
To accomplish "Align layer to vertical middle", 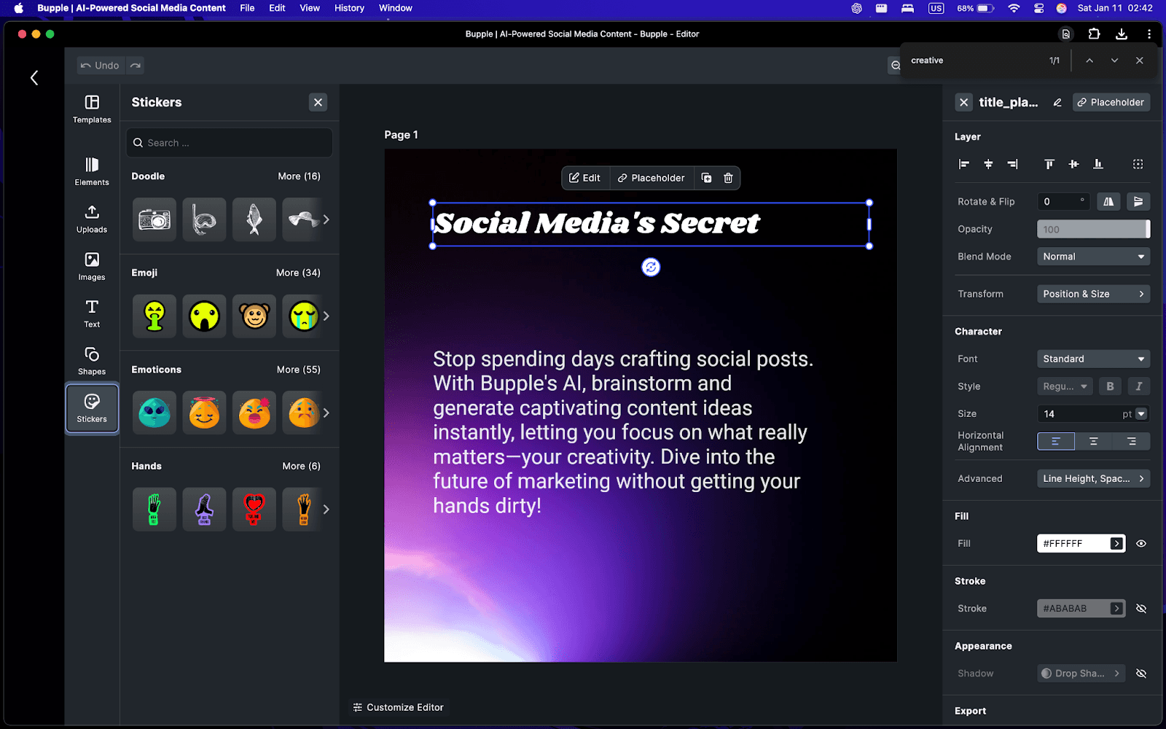I will coord(1073,164).
